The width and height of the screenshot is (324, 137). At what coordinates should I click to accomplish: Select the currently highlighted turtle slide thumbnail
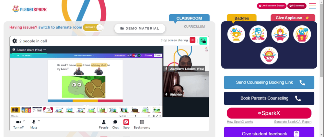102,110
